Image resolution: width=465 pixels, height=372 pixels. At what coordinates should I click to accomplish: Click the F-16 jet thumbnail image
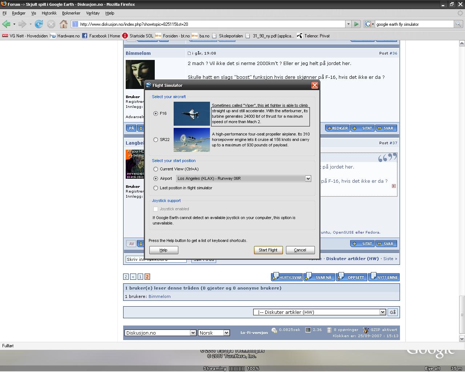click(x=192, y=114)
